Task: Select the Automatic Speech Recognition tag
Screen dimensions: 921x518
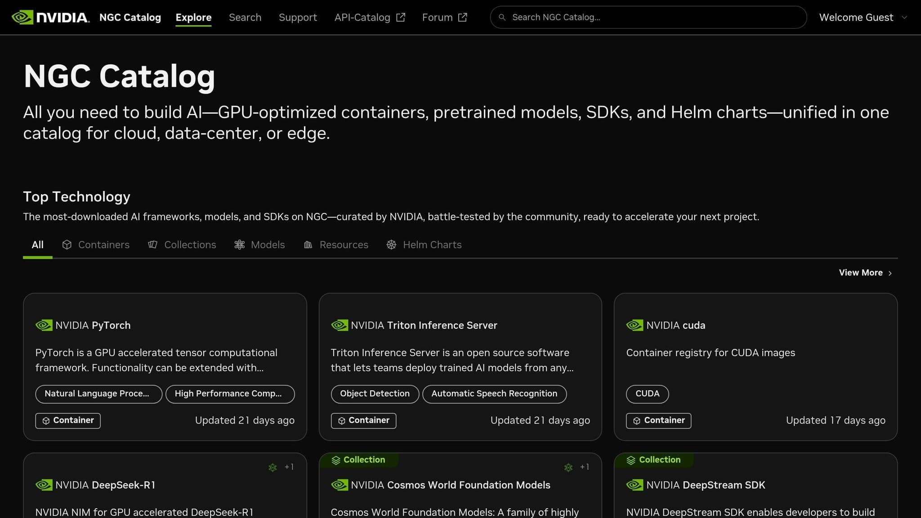Action: [494, 394]
